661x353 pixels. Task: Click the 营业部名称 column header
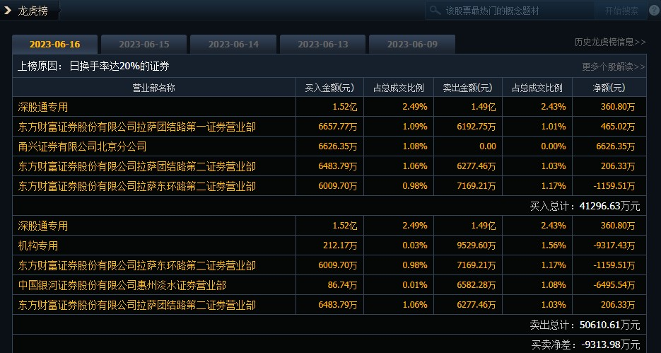coord(153,88)
